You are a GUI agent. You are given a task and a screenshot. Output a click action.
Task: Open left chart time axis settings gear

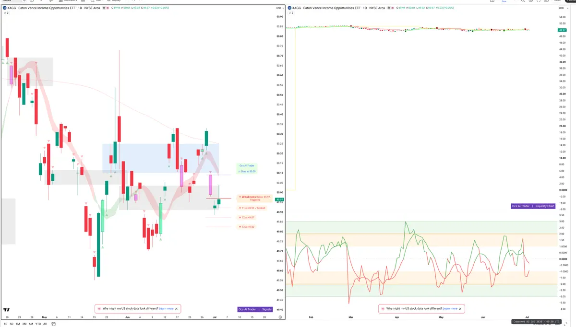pyautogui.click(x=280, y=317)
